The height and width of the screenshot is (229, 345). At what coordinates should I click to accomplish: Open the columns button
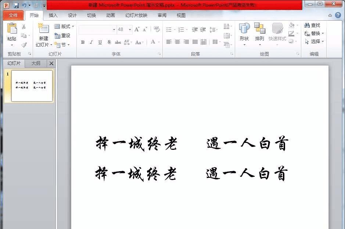click(x=216, y=42)
